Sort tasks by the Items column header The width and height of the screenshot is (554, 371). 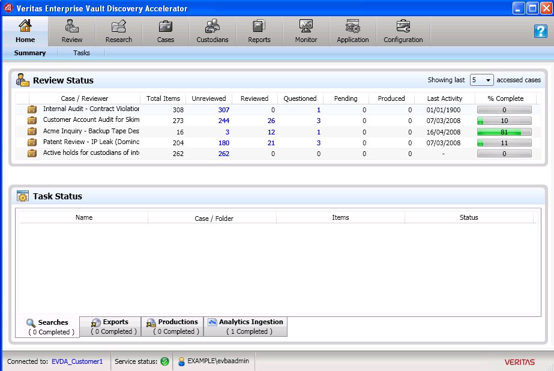click(x=340, y=218)
